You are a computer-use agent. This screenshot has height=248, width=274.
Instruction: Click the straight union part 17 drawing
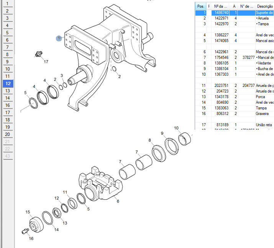[x=38, y=54]
